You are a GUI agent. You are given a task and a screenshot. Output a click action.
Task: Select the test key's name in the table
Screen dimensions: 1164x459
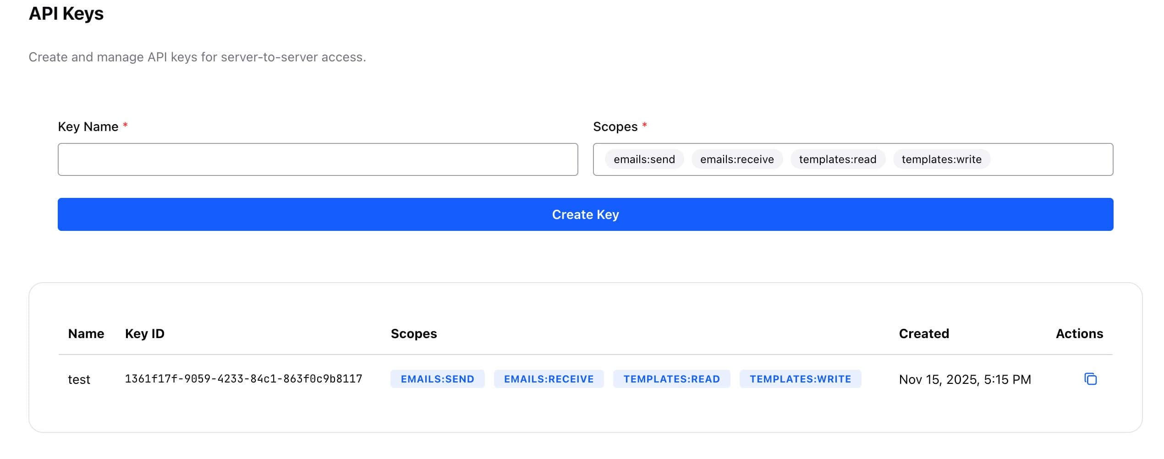tap(80, 379)
